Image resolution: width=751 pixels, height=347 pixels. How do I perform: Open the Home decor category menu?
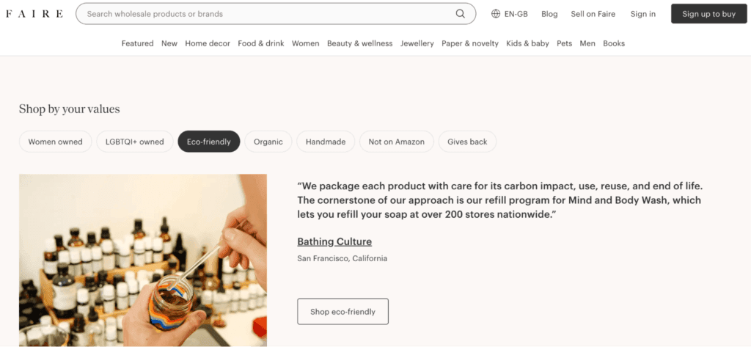[x=208, y=43]
